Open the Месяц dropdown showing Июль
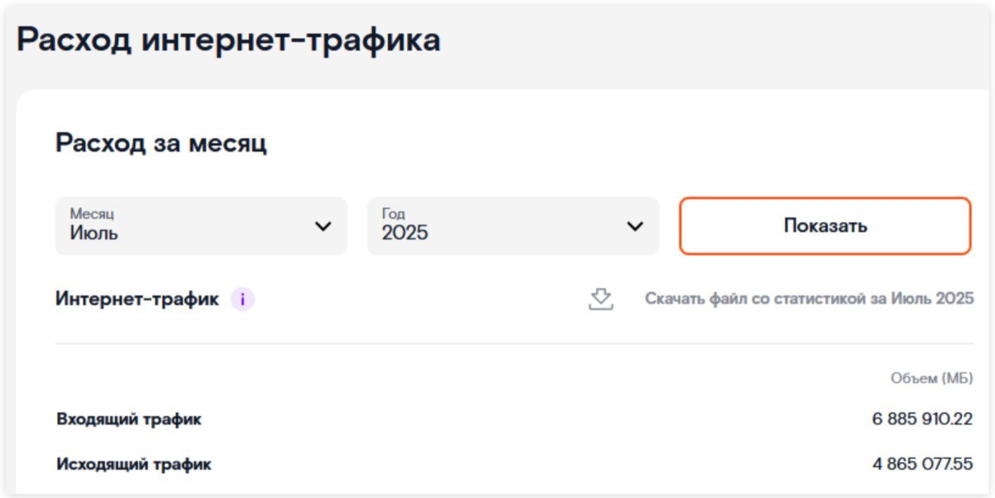This screenshot has width=995, height=498. coord(201,226)
